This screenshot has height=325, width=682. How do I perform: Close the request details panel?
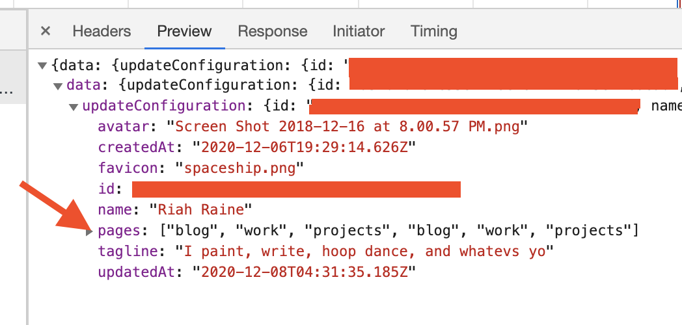pos(46,31)
